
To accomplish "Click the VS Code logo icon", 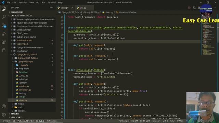I will pos(3,2).
